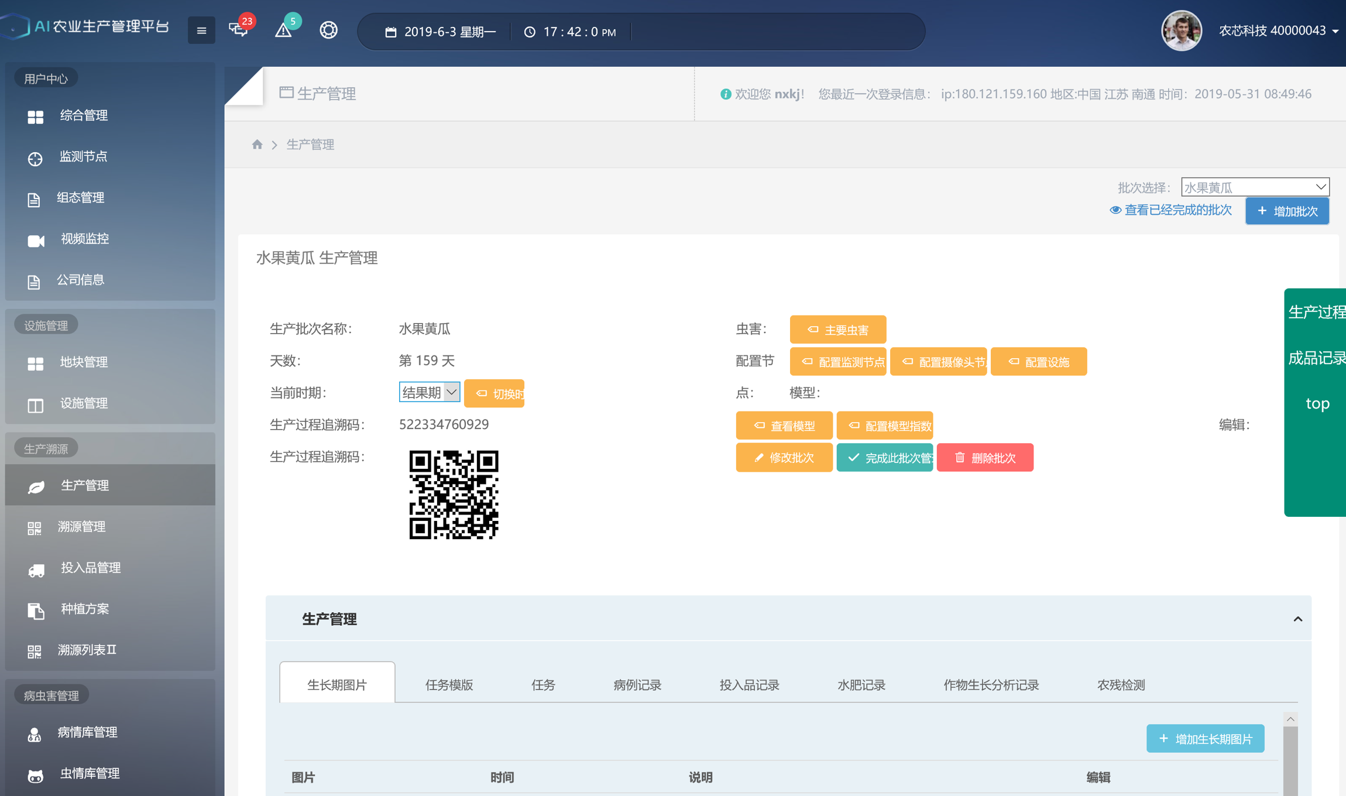Click the home breadcrumb icon

pos(257,145)
